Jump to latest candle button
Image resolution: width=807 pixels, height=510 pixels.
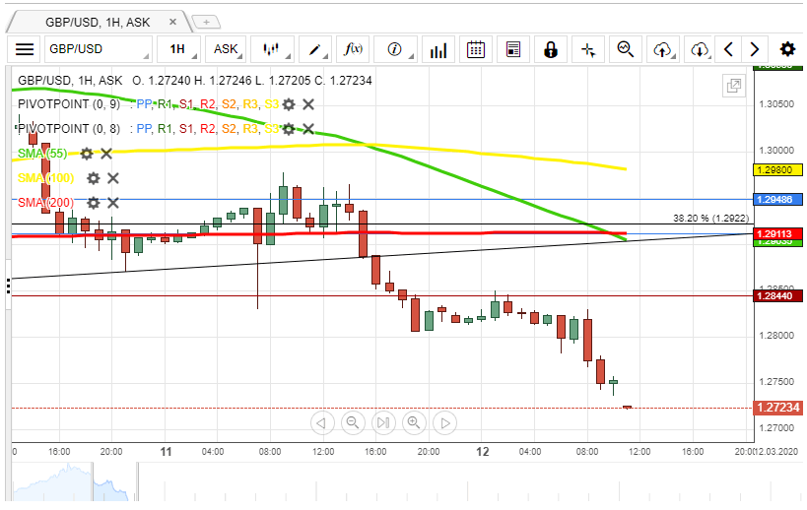(x=383, y=423)
